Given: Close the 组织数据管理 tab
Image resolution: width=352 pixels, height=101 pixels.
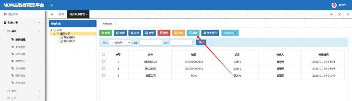Looking at the screenshot, I should coord(87,14).
